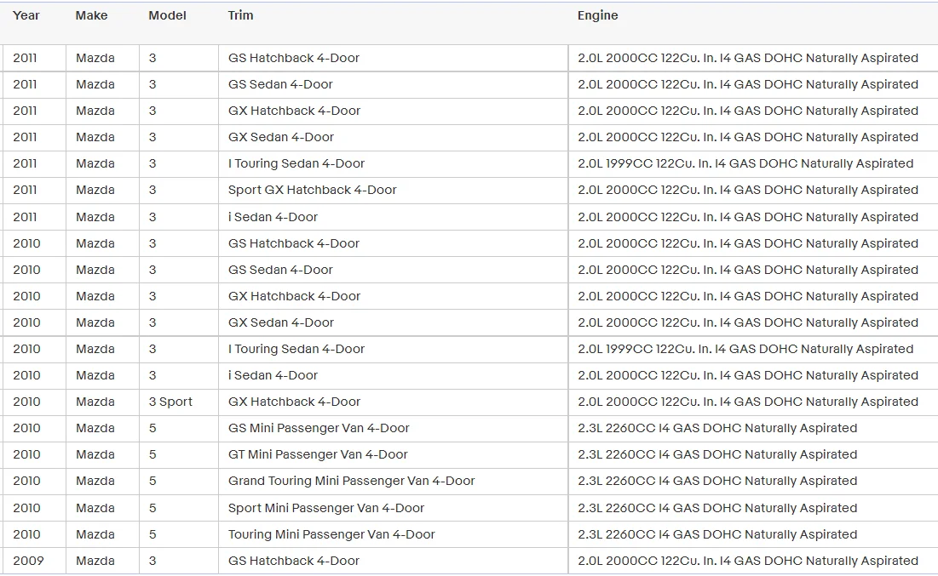Select 2011 I Touring Sedan 4-Door trim cell
Viewport: 938px width, 576px height.
(x=393, y=163)
